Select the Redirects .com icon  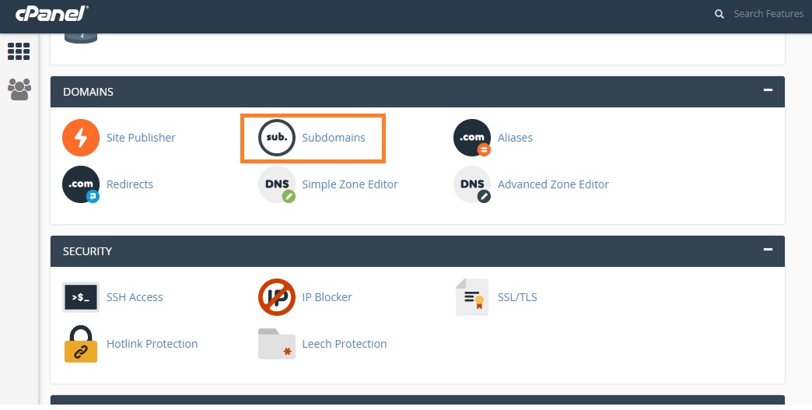click(81, 184)
